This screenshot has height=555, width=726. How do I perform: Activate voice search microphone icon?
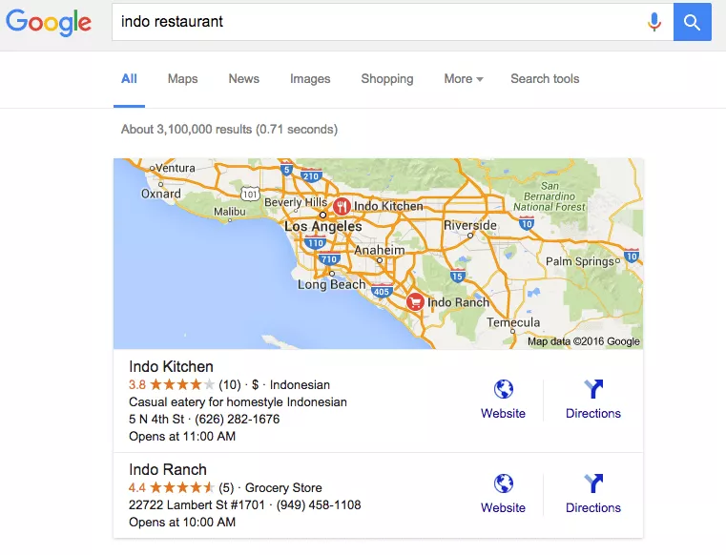[x=654, y=22]
